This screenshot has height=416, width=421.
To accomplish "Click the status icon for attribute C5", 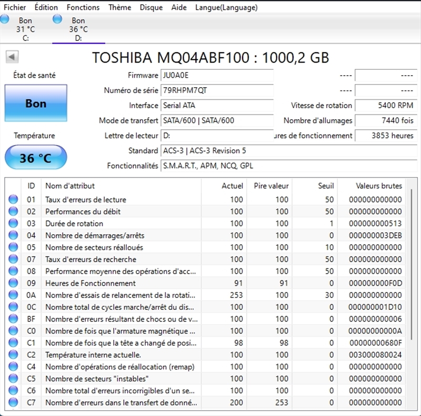I will click(13, 379).
